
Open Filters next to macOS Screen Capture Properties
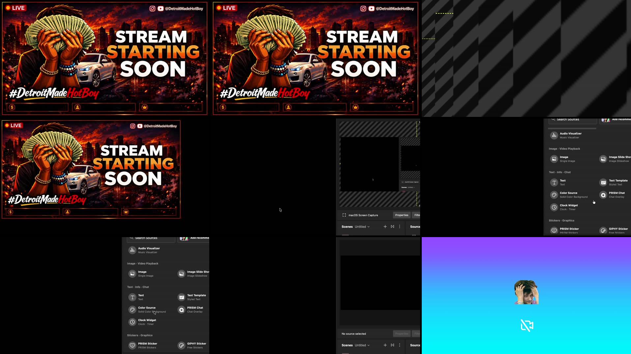coord(416,215)
